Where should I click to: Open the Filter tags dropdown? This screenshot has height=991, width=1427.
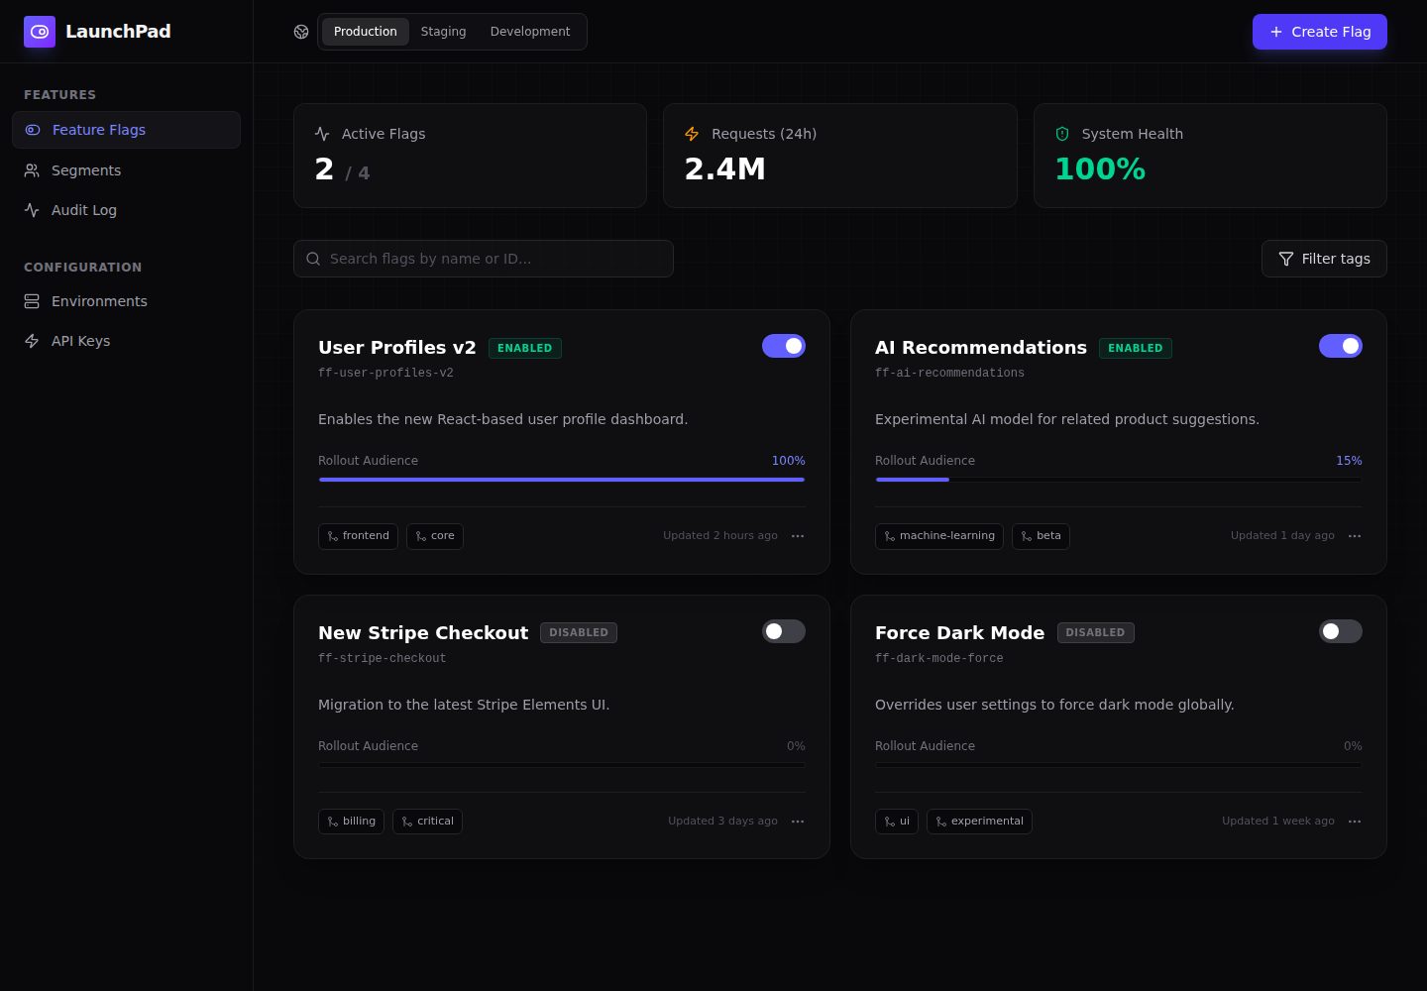(x=1324, y=259)
